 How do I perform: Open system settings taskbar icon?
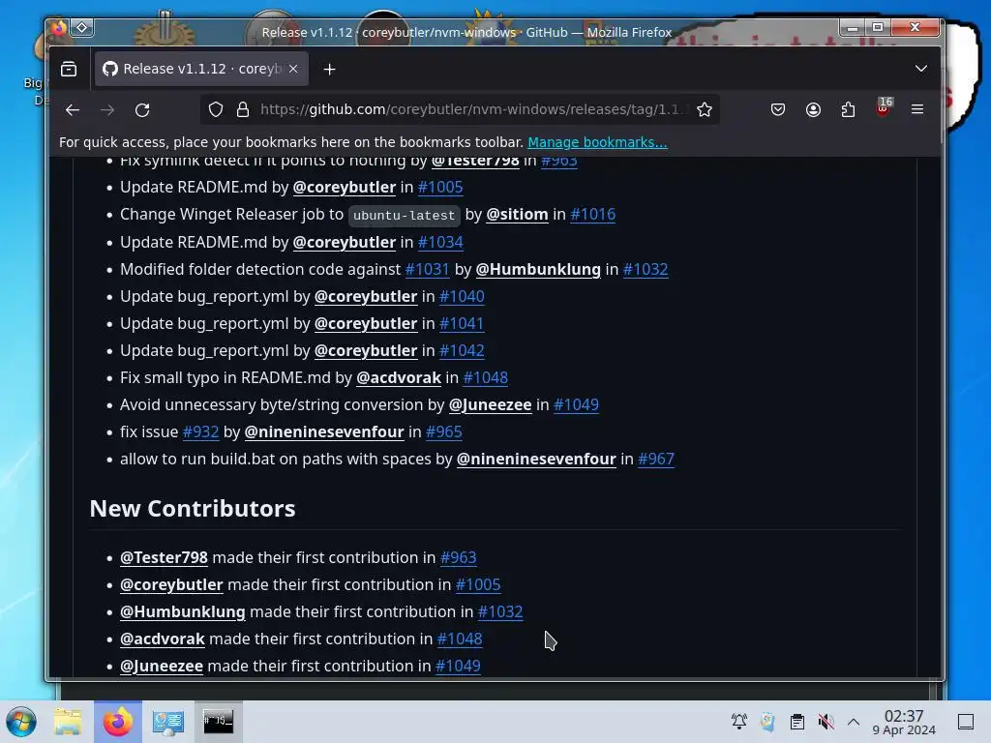click(x=168, y=722)
